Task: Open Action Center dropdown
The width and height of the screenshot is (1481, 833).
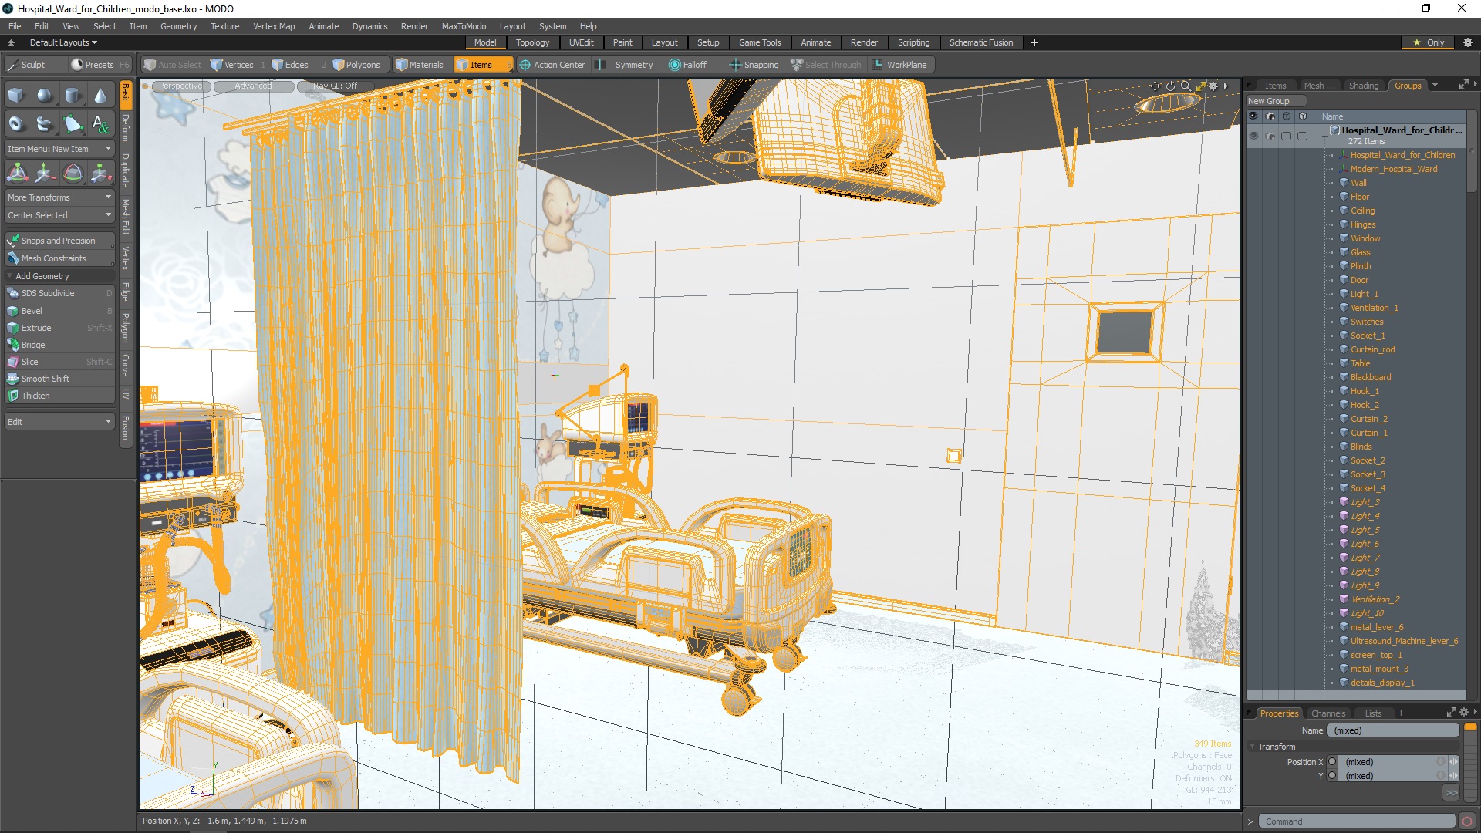Action: coord(552,65)
